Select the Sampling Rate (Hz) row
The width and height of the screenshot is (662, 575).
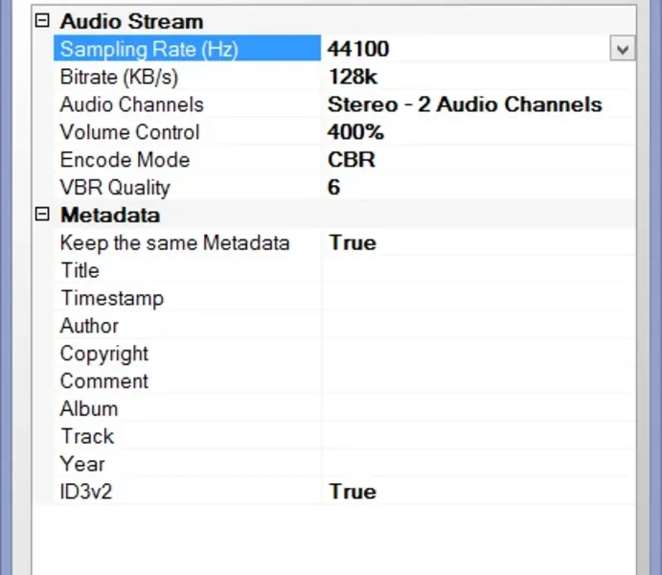[148, 49]
